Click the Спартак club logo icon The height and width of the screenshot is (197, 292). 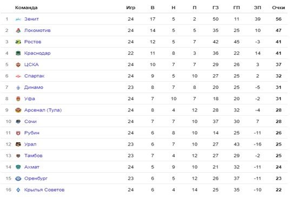[x=18, y=76]
